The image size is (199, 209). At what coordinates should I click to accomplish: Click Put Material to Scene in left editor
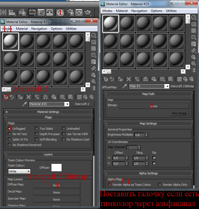click(x=12, y=97)
